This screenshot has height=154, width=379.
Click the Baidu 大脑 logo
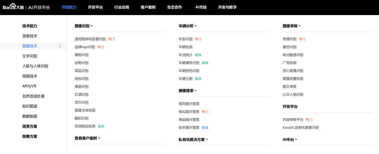pyautogui.click(x=13, y=7)
